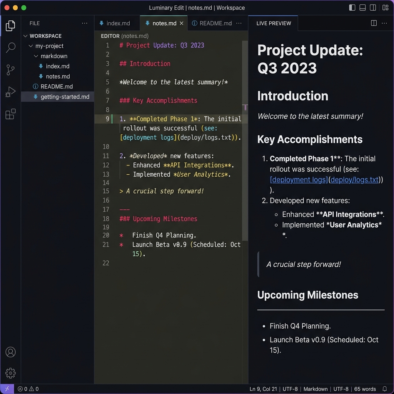The image size is (394, 394).
Task: Click the split editor icon in preview pane
Action: pyautogui.click(x=374, y=23)
